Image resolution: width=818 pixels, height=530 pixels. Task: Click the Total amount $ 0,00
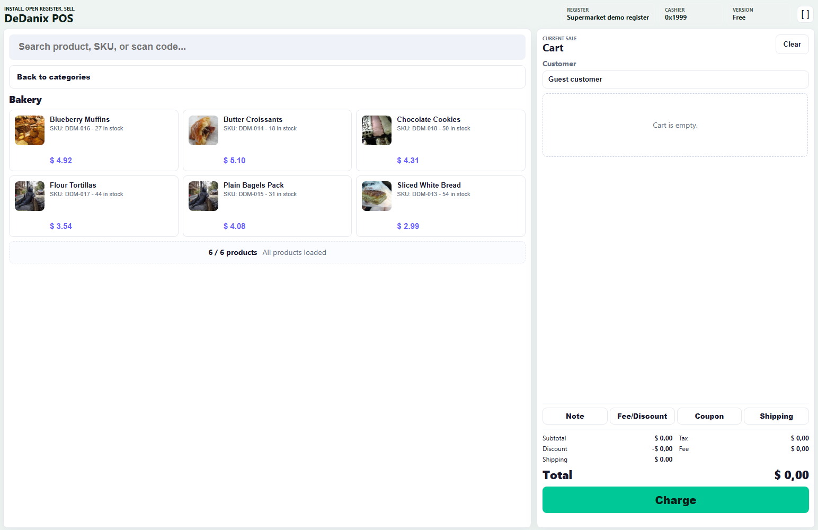[792, 475]
